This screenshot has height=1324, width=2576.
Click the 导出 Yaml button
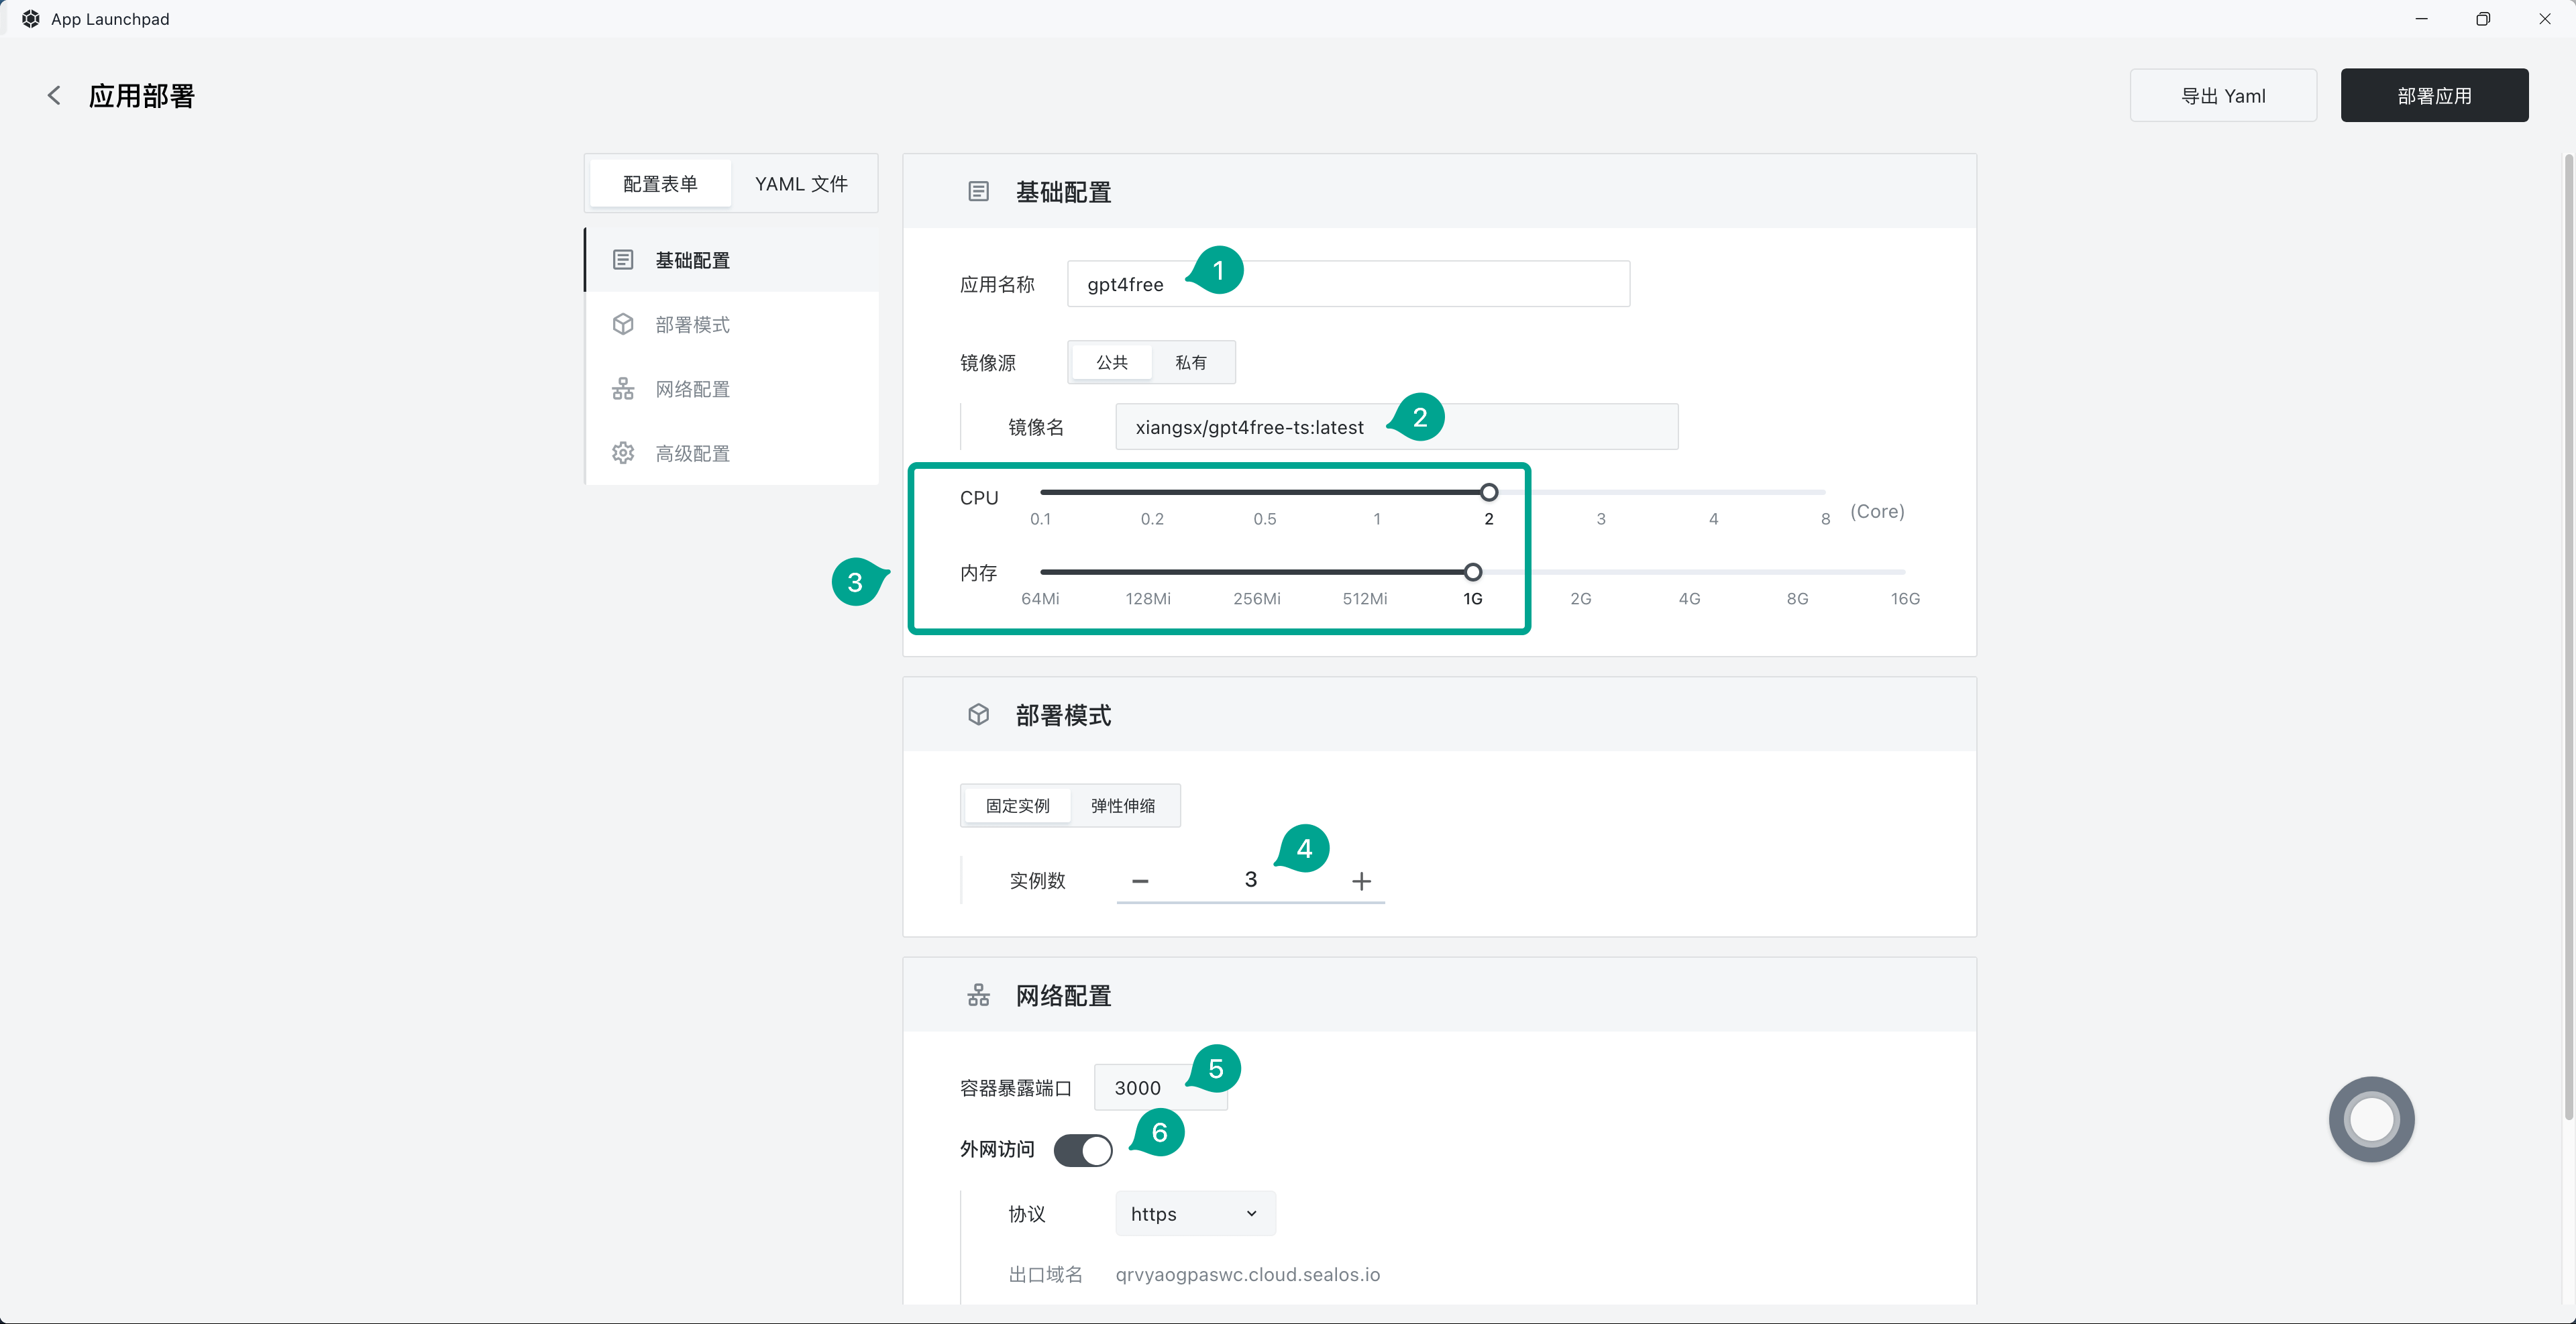[2222, 96]
